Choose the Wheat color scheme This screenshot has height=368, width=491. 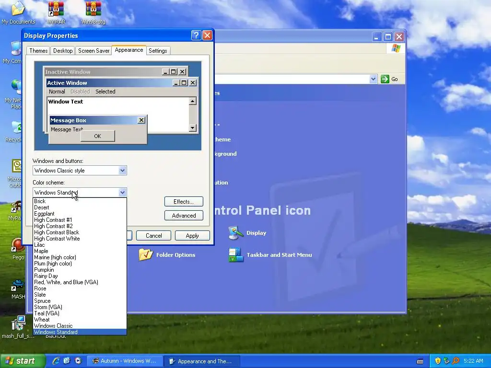pyautogui.click(x=80, y=320)
